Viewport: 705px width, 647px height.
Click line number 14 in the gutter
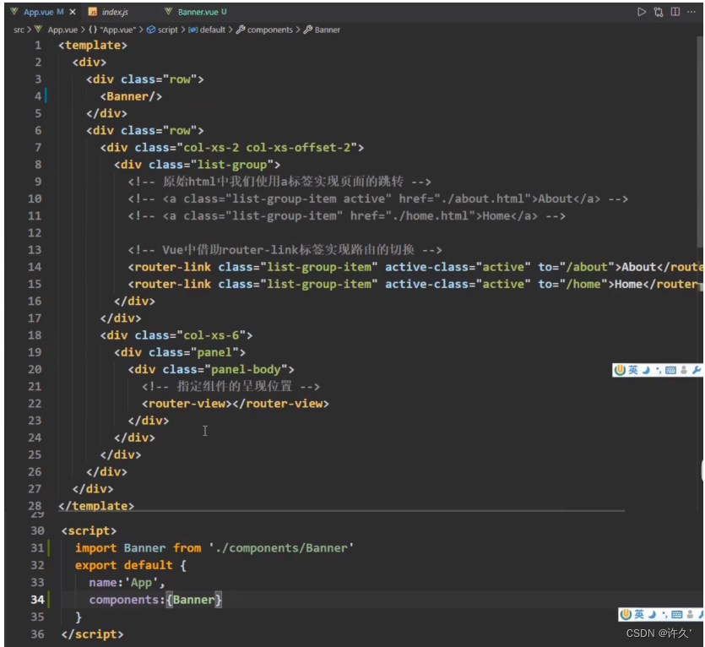pos(35,267)
